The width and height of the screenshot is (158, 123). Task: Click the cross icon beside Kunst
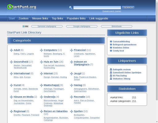[11, 85]
